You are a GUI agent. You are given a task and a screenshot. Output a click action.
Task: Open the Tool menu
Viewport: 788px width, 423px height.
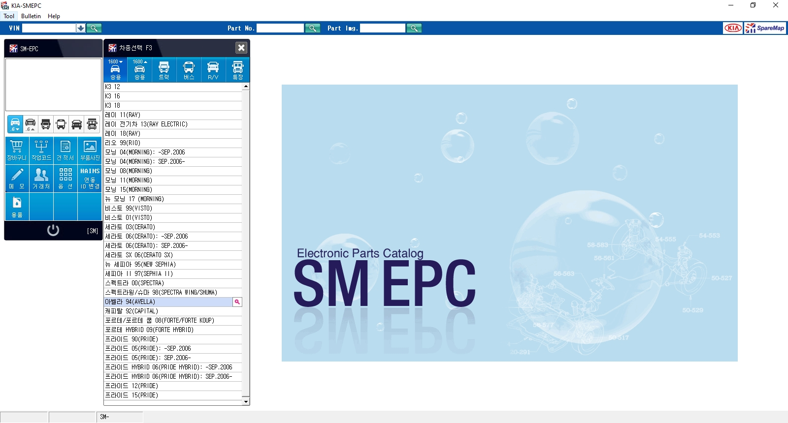9,16
